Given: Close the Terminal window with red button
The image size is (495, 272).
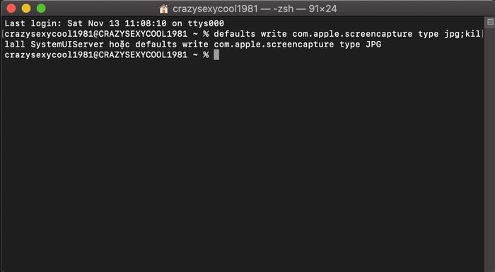Looking at the screenshot, I should 11,8.
